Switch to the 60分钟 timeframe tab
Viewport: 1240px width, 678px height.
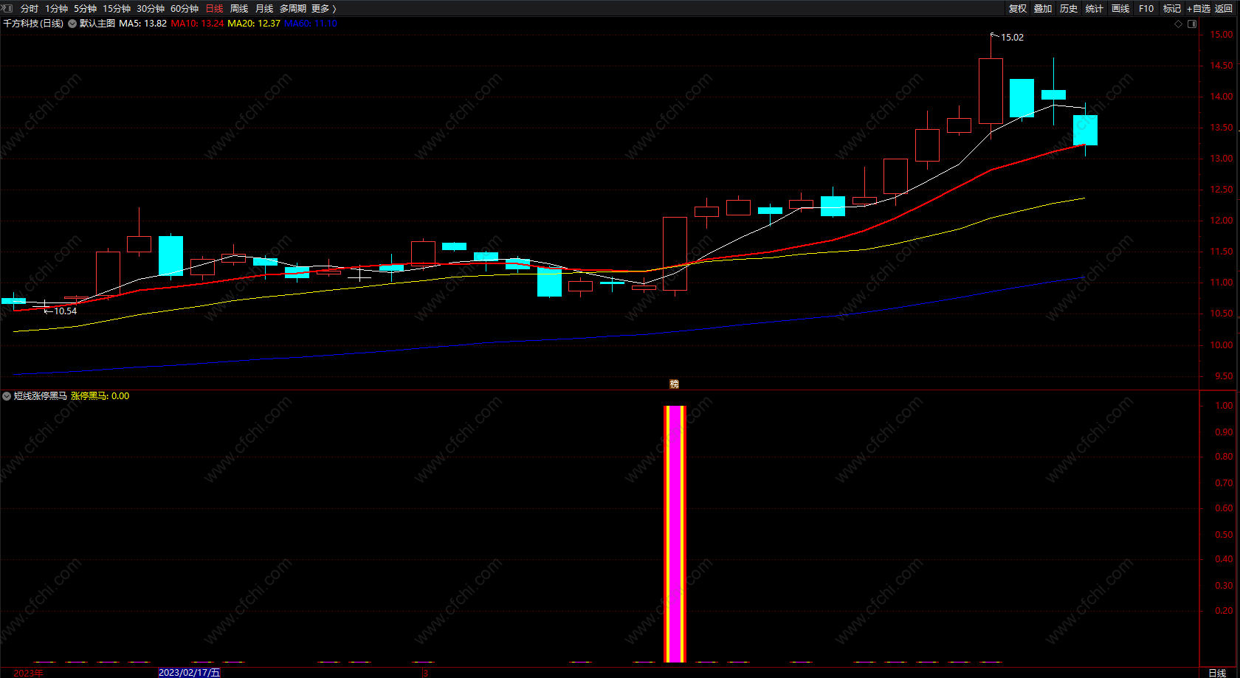[x=185, y=8]
